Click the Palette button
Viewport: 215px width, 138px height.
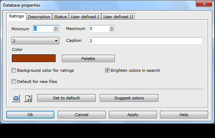[x=88, y=59]
